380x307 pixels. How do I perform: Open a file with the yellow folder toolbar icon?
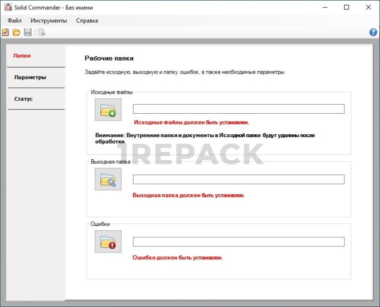pos(16,33)
